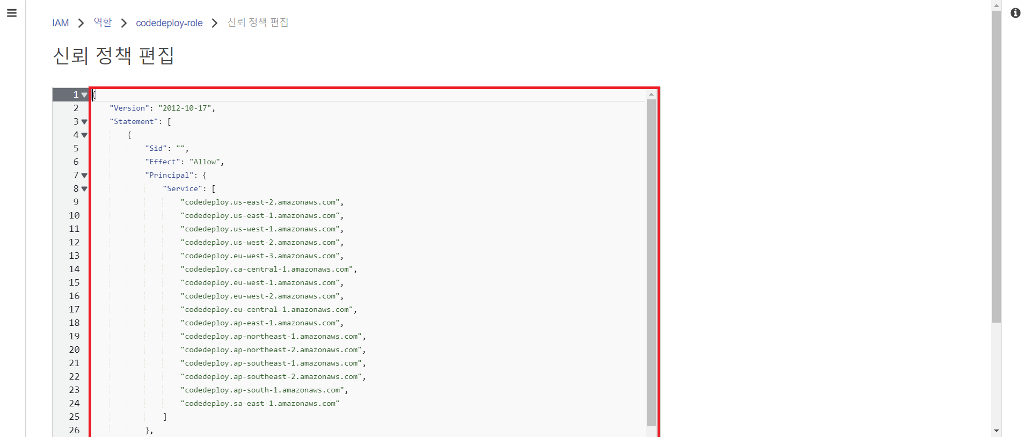Click codedeploy.ap-southeast-1.amazonaws.com entry
Viewport: 1029px width, 437px height.
click(273, 363)
